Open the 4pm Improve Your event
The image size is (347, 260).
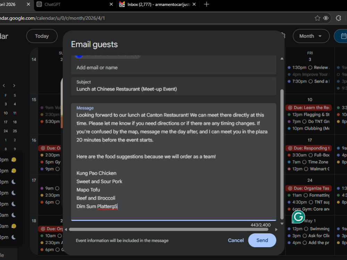[308, 75]
